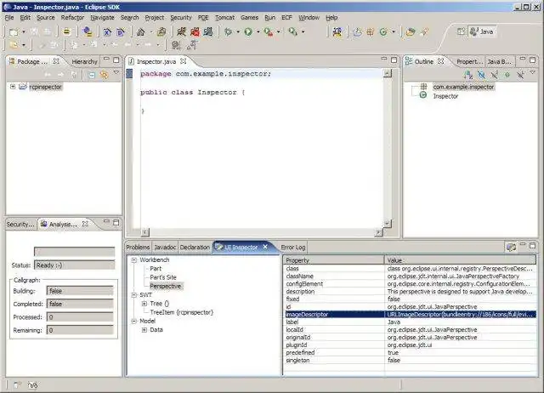Expand the Data tree node

(x=144, y=329)
